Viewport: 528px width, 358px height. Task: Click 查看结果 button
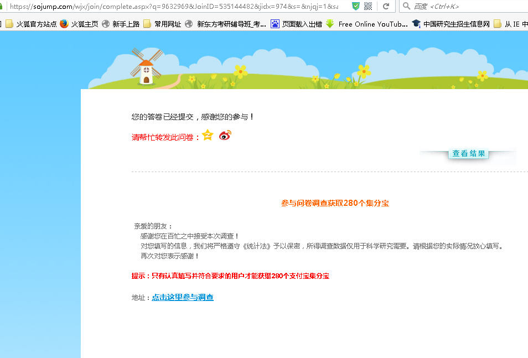coord(468,154)
